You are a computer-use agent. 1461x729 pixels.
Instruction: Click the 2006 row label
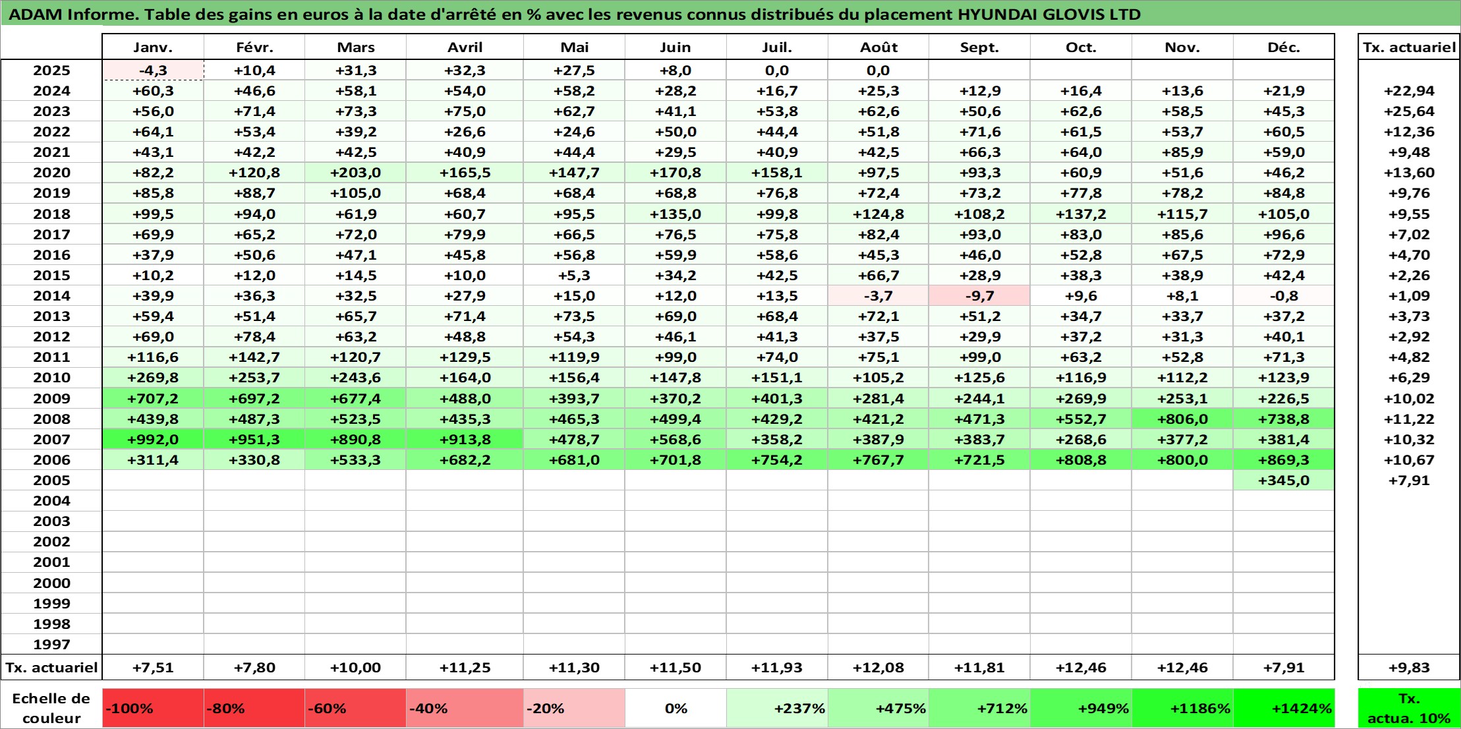coord(51,460)
